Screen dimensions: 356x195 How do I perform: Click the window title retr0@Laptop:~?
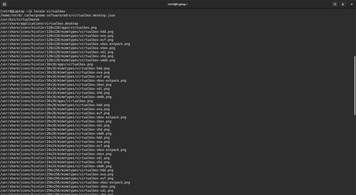(178, 4)
